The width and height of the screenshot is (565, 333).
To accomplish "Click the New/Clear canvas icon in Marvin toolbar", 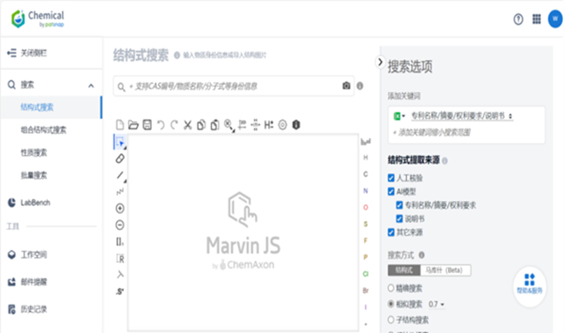I will click(119, 125).
